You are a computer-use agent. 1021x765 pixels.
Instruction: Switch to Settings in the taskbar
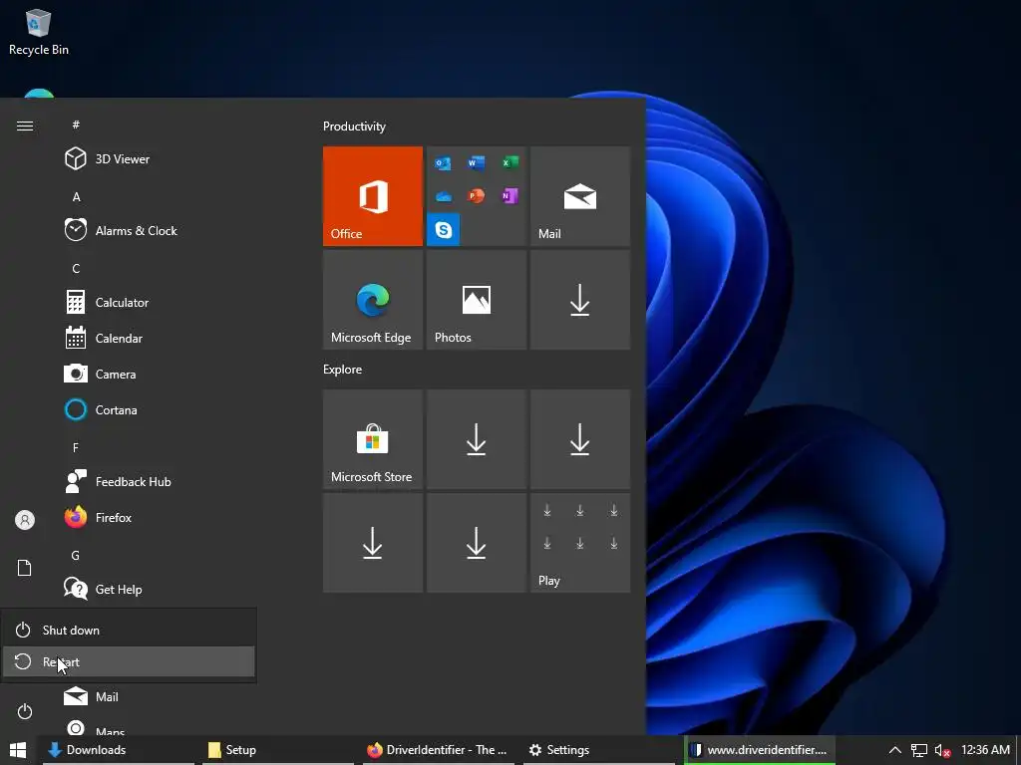coord(599,750)
